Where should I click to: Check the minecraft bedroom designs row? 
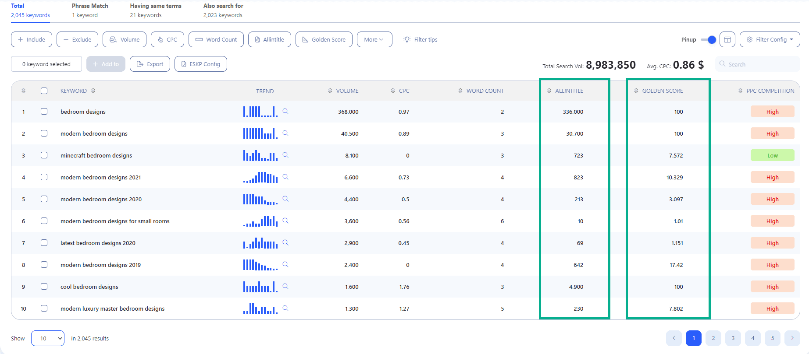click(44, 155)
